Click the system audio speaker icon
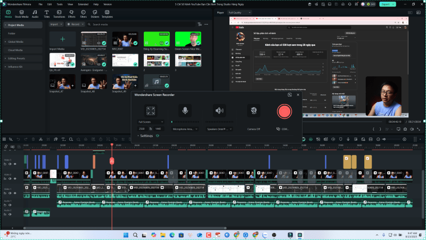Viewport: 426px width, 240px height. click(x=218, y=111)
